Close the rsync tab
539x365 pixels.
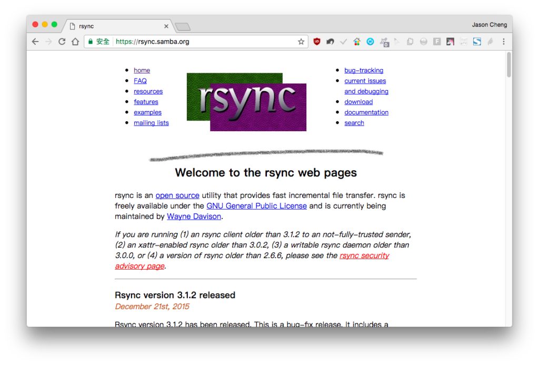[166, 26]
